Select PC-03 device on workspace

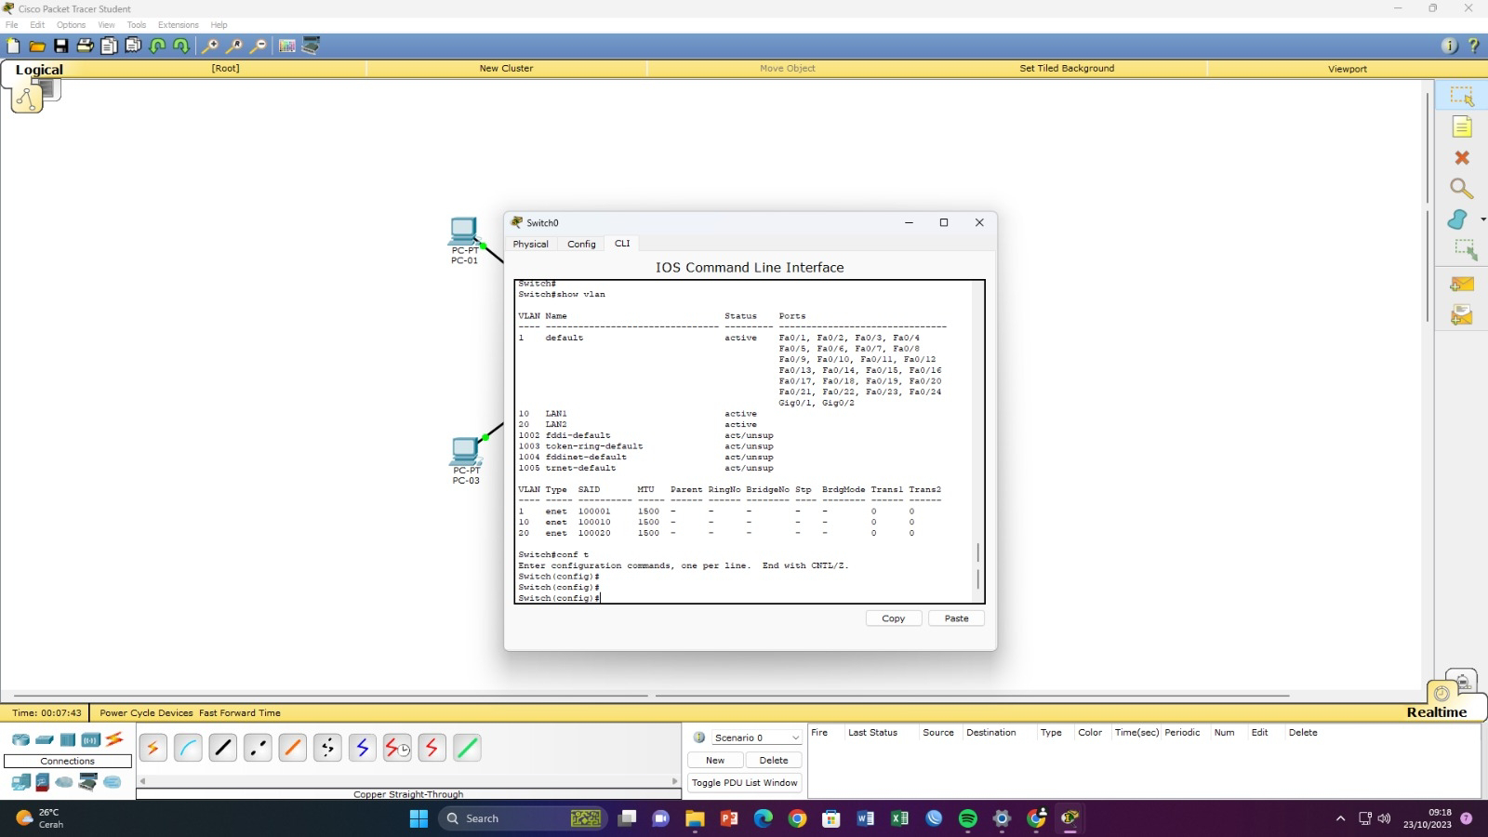tap(465, 460)
